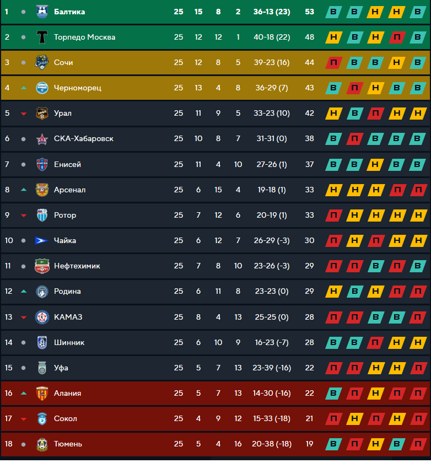This screenshot has width=431, height=463.
Task: Select the Шинник team name
Action: [69, 342]
